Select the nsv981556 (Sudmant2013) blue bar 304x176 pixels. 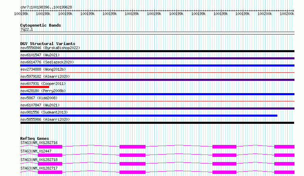coord(149,116)
